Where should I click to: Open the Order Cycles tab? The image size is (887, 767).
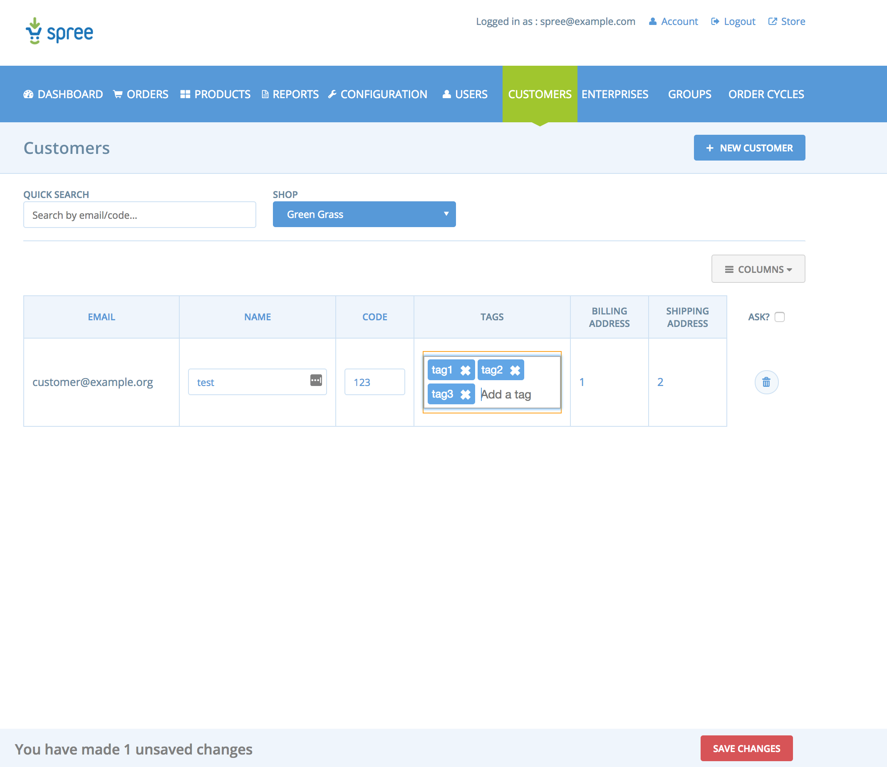pyautogui.click(x=766, y=94)
